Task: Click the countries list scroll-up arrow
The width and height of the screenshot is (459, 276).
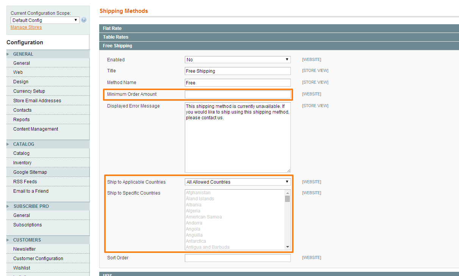Action: (x=287, y=193)
